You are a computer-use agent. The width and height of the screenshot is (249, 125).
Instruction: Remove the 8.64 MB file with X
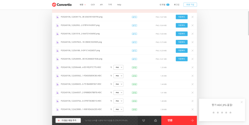(x=192, y=25)
